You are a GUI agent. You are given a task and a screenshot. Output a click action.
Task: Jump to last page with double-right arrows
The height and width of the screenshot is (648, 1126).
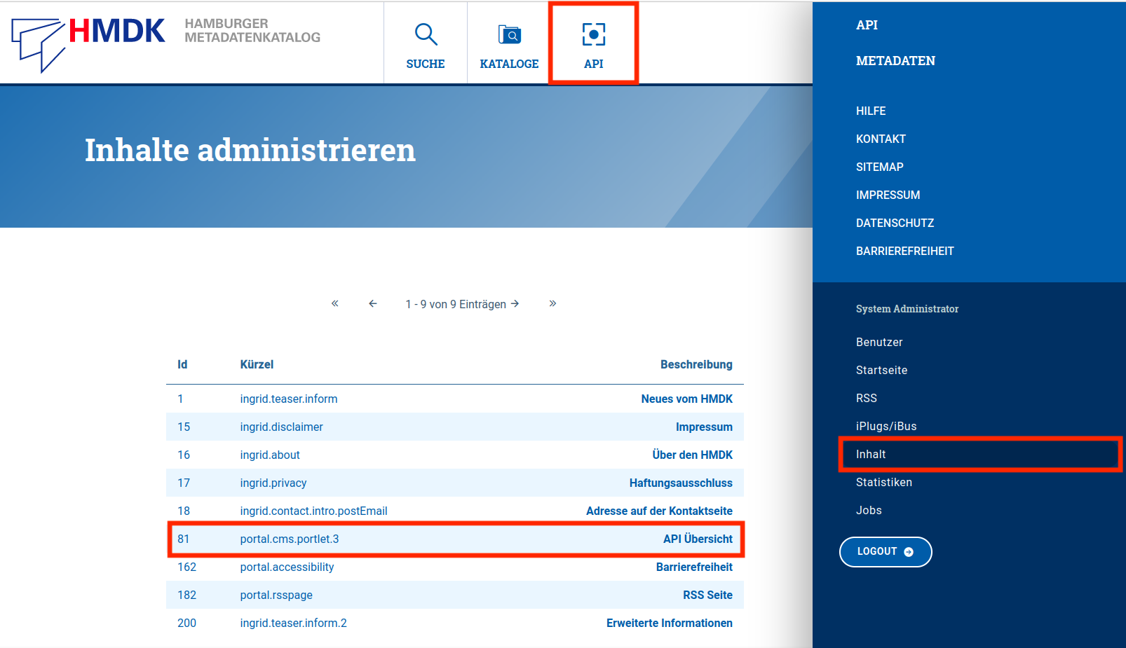coord(552,303)
